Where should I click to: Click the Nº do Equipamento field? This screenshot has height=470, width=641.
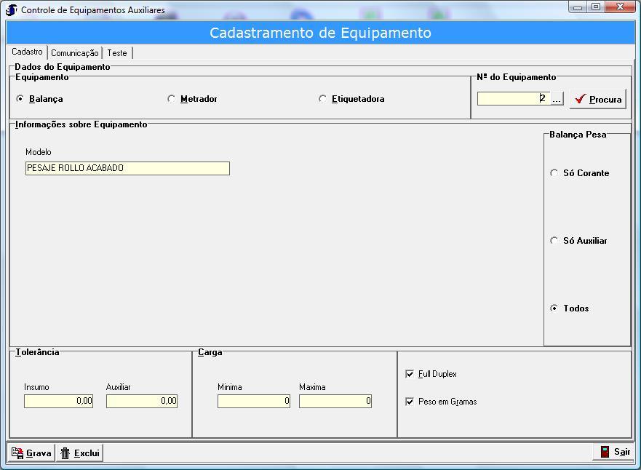[513, 98]
